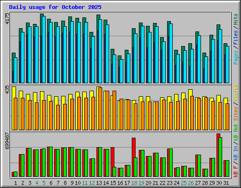Click the 435 y-axis value
Viewport: 241px width, 188px height.
pyautogui.click(x=7, y=90)
